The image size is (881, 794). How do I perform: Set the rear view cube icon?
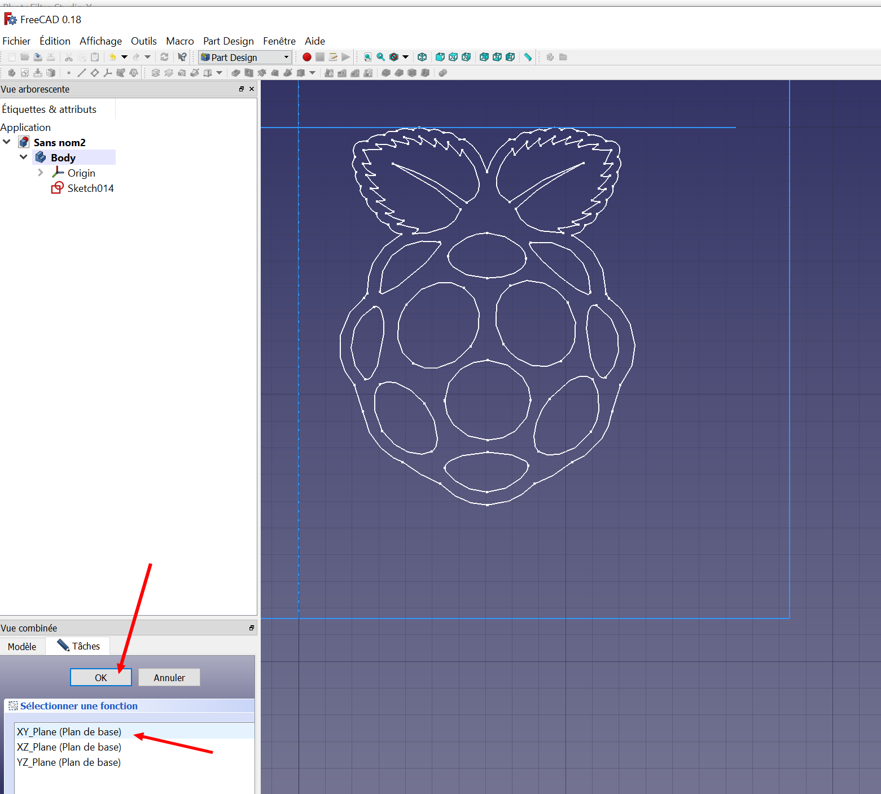click(x=484, y=57)
